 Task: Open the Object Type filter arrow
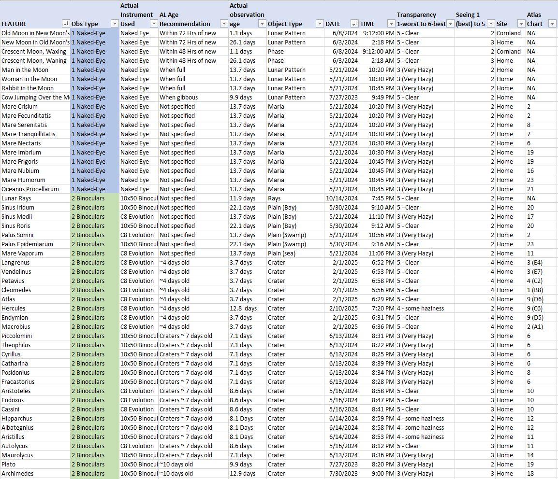click(320, 24)
